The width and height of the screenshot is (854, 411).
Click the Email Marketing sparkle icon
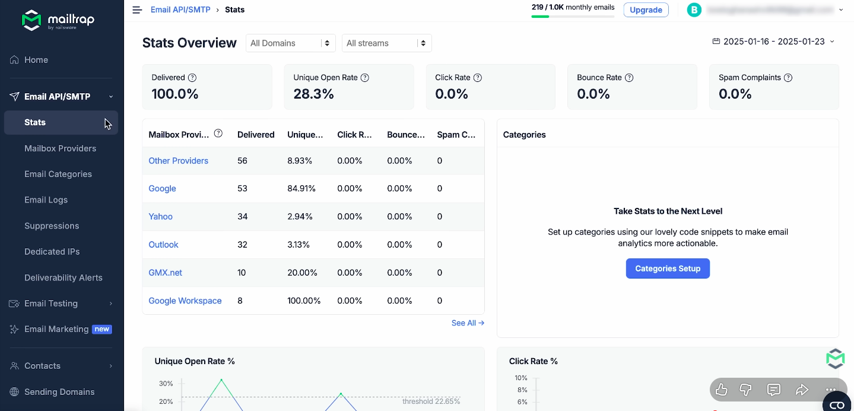14,329
